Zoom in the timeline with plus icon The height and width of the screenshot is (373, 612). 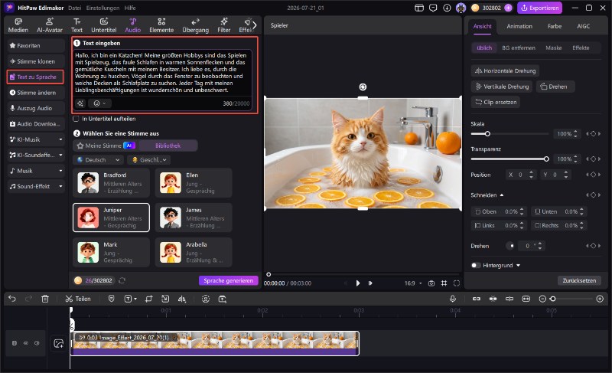[600, 299]
